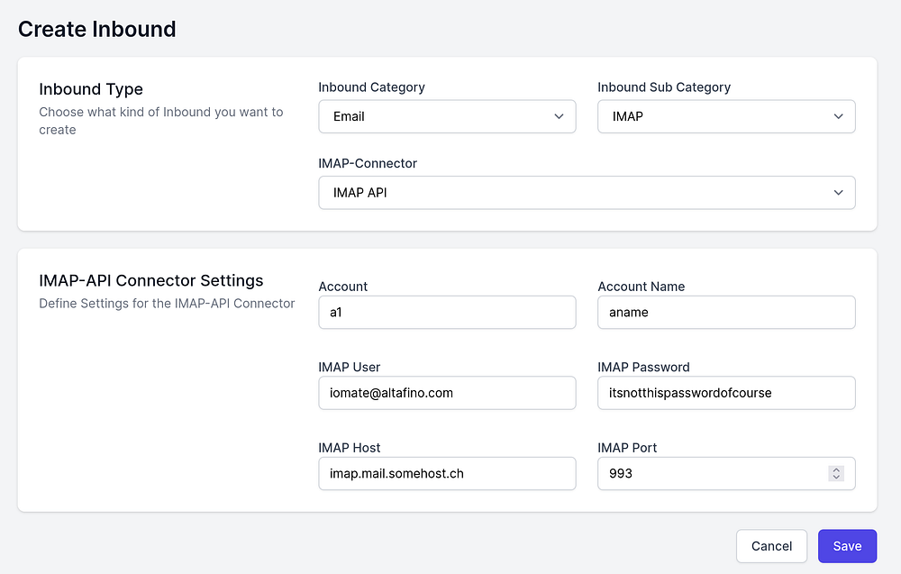Click the chevron arrow in the IMAP sub category select
The height and width of the screenshot is (574, 901).
[x=839, y=116]
